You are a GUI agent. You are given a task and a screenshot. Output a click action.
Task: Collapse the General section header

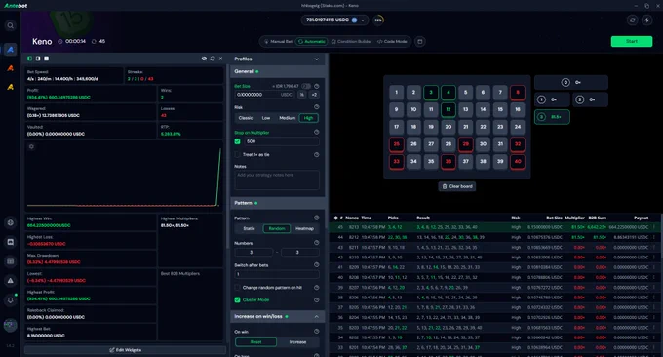[277, 71]
